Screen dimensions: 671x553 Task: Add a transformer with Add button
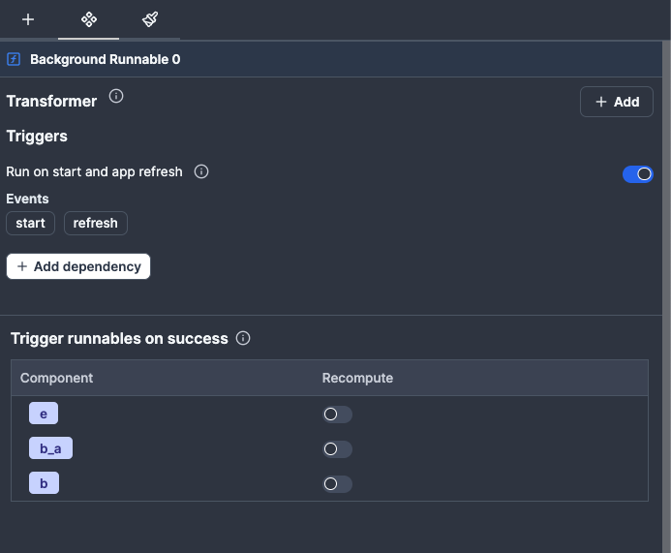pos(616,102)
